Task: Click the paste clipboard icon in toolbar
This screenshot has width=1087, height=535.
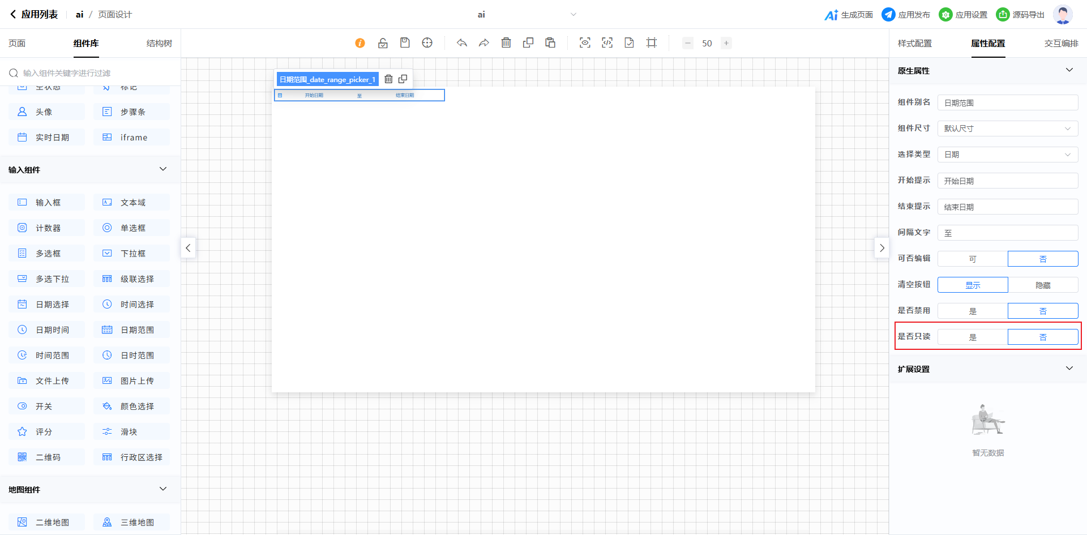Action: pyautogui.click(x=550, y=43)
